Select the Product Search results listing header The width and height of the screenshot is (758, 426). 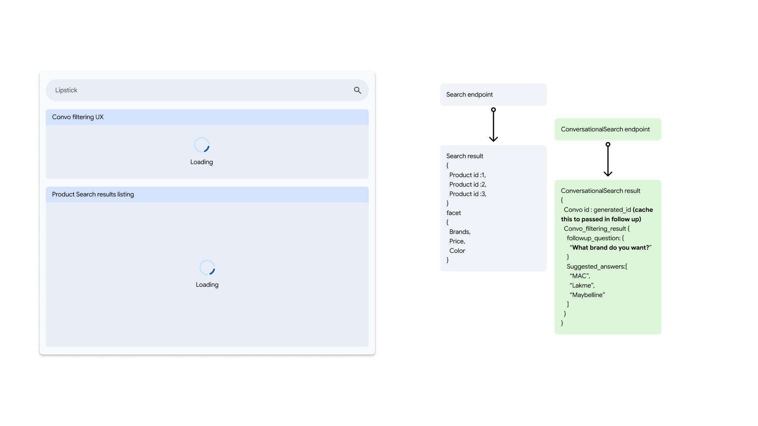pos(207,194)
